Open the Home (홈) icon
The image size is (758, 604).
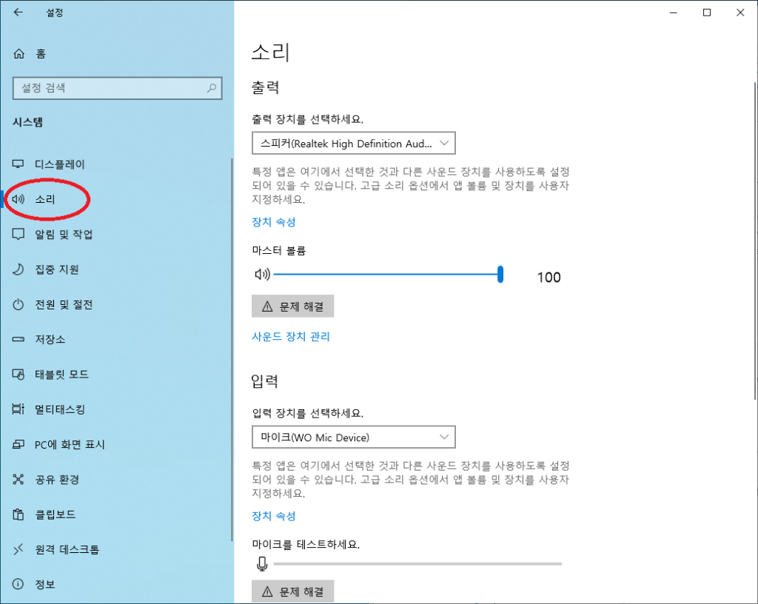19,53
